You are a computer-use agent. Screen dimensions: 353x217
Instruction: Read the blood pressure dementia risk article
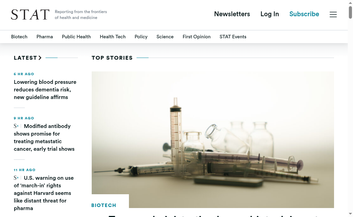click(45, 89)
